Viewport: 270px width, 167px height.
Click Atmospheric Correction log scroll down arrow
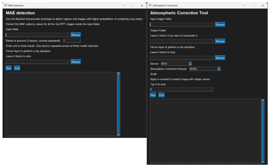click(x=263, y=162)
